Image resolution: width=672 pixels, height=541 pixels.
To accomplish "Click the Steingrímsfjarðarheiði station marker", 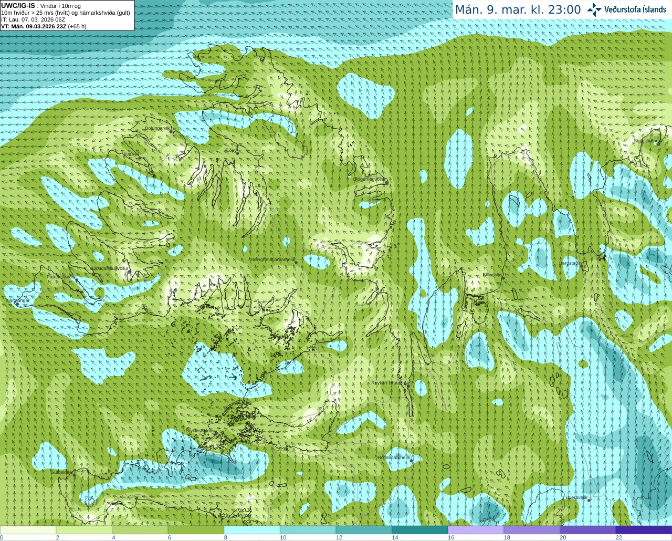I will [x=296, y=262].
